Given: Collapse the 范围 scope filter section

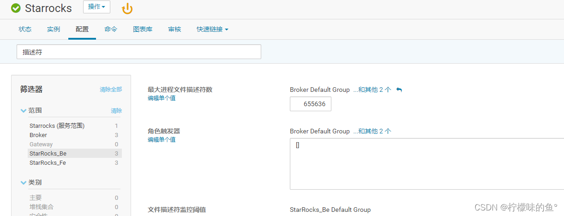Looking at the screenshot, I should (x=24, y=111).
